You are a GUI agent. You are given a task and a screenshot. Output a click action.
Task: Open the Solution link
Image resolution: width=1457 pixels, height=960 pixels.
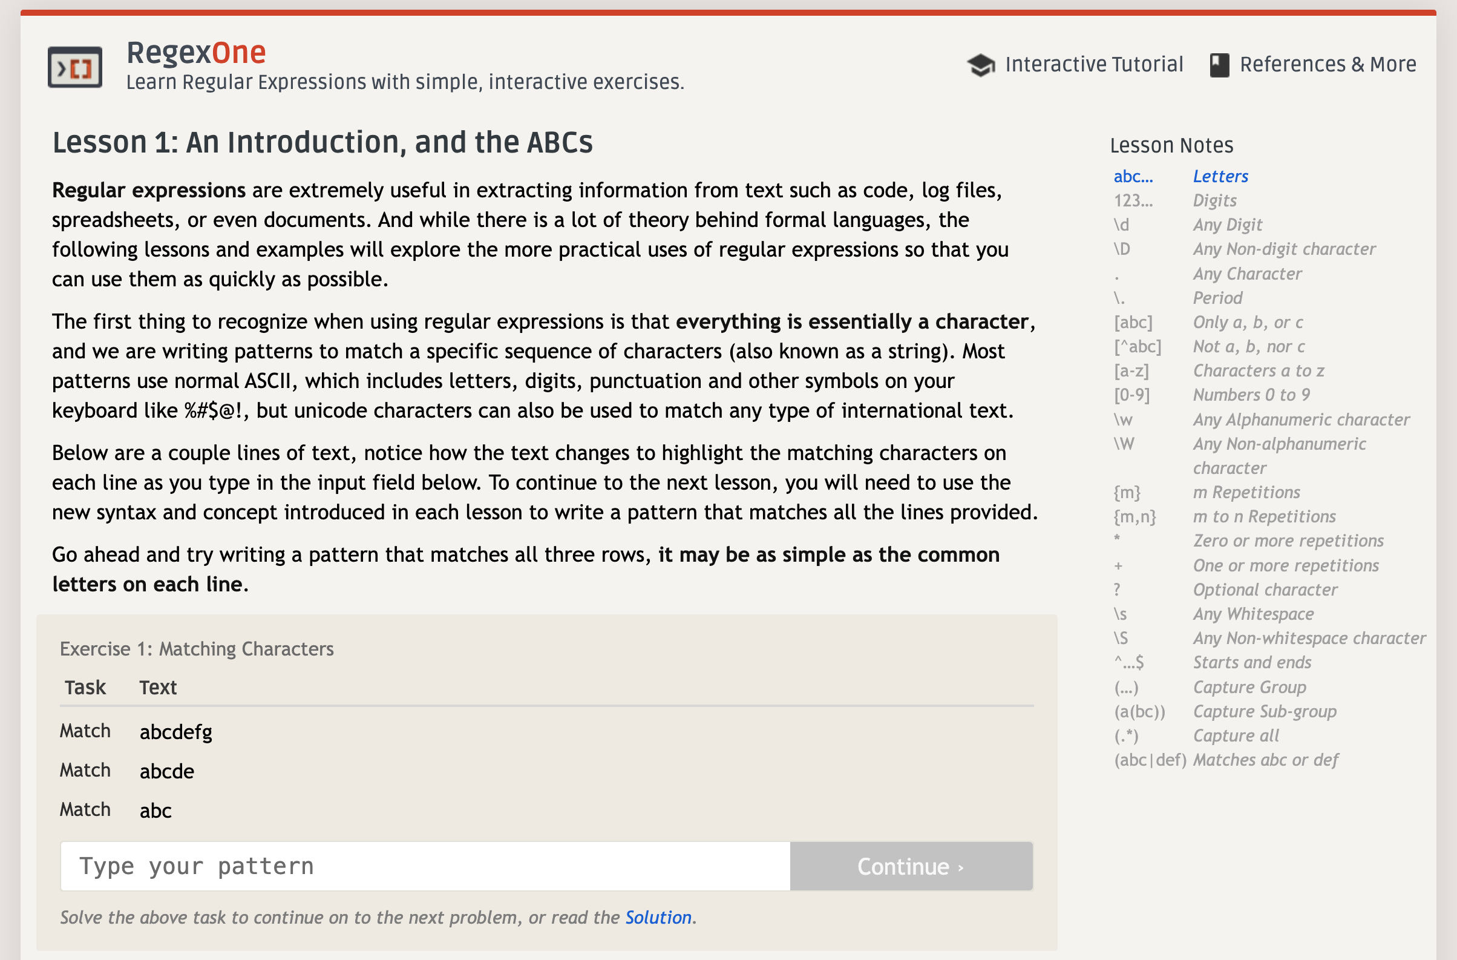pyautogui.click(x=658, y=917)
